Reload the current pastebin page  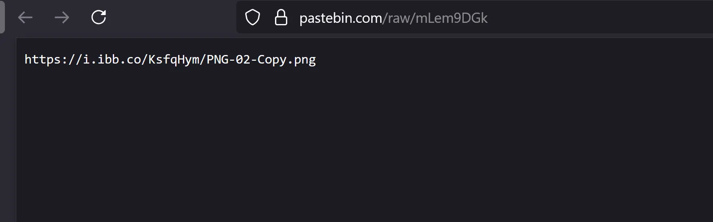point(99,17)
